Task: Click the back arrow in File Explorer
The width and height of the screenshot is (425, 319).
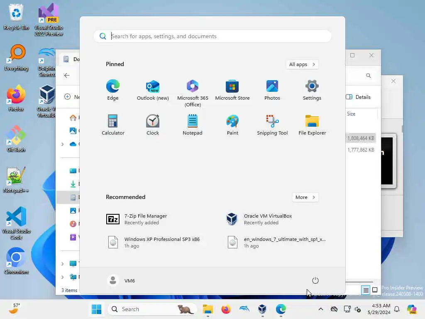Action: [x=67, y=76]
